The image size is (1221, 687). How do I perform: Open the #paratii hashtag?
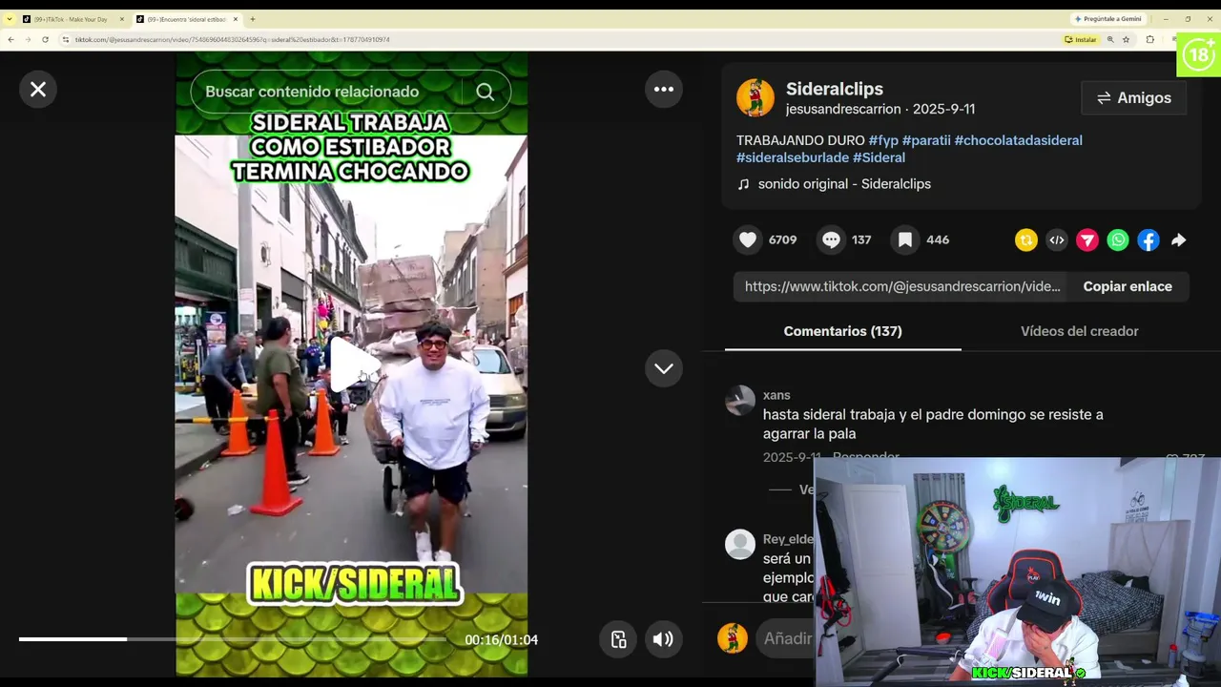[x=926, y=140]
